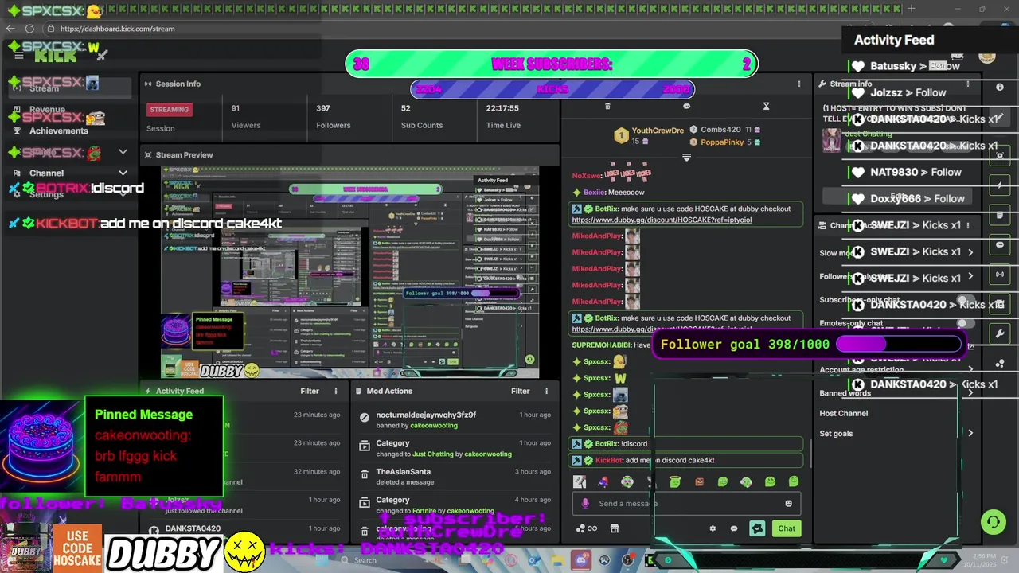Select Revenue in the left sidebar
Image resolution: width=1019 pixels, height=573 pixels.
(47, 110)
